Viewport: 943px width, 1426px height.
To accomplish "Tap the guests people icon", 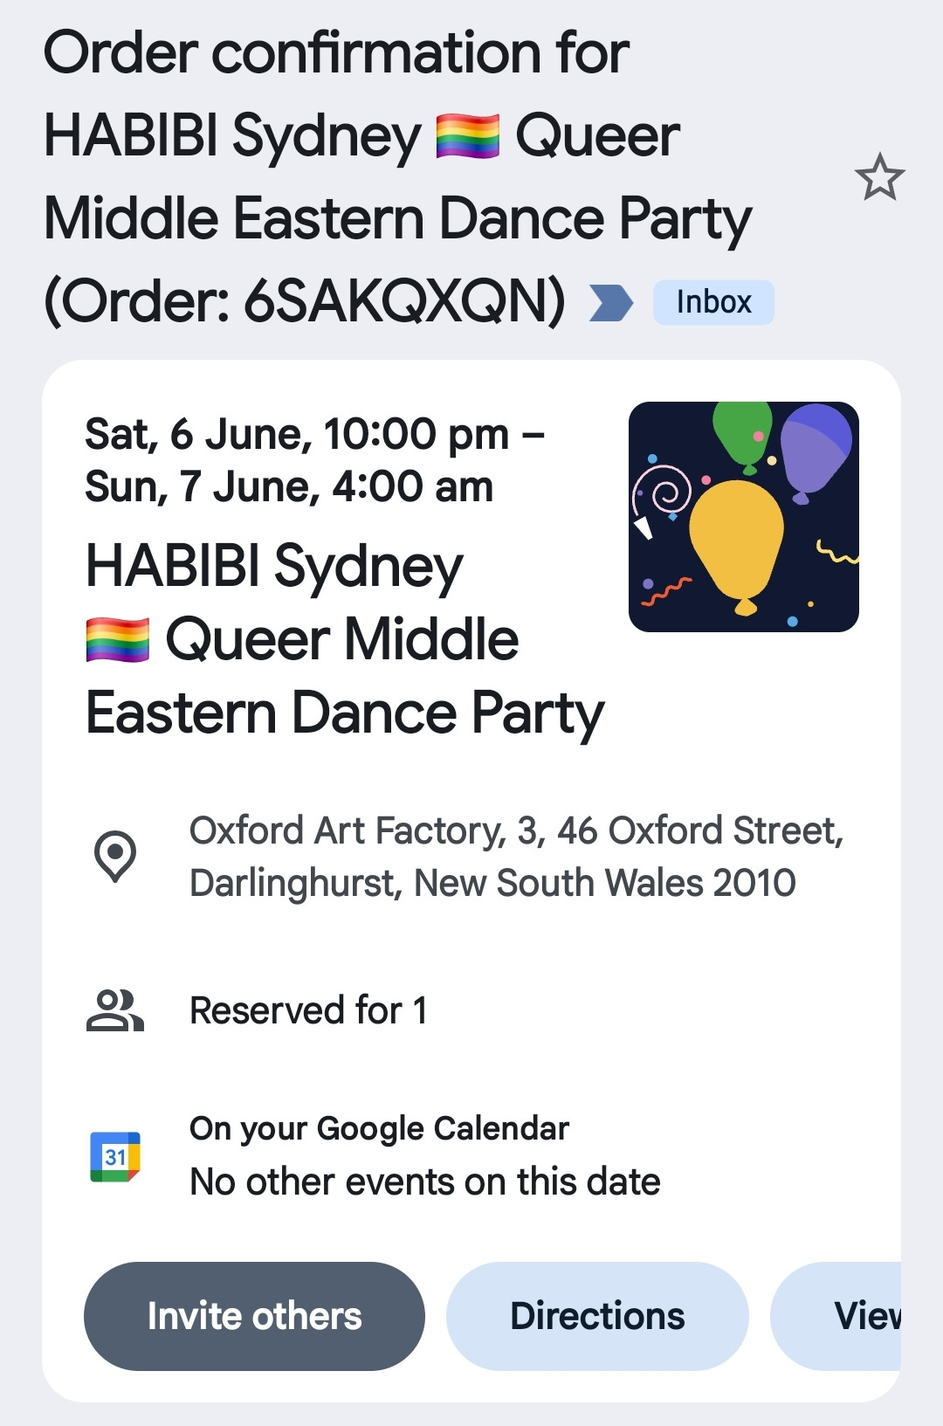I will tap(115, 1011).
